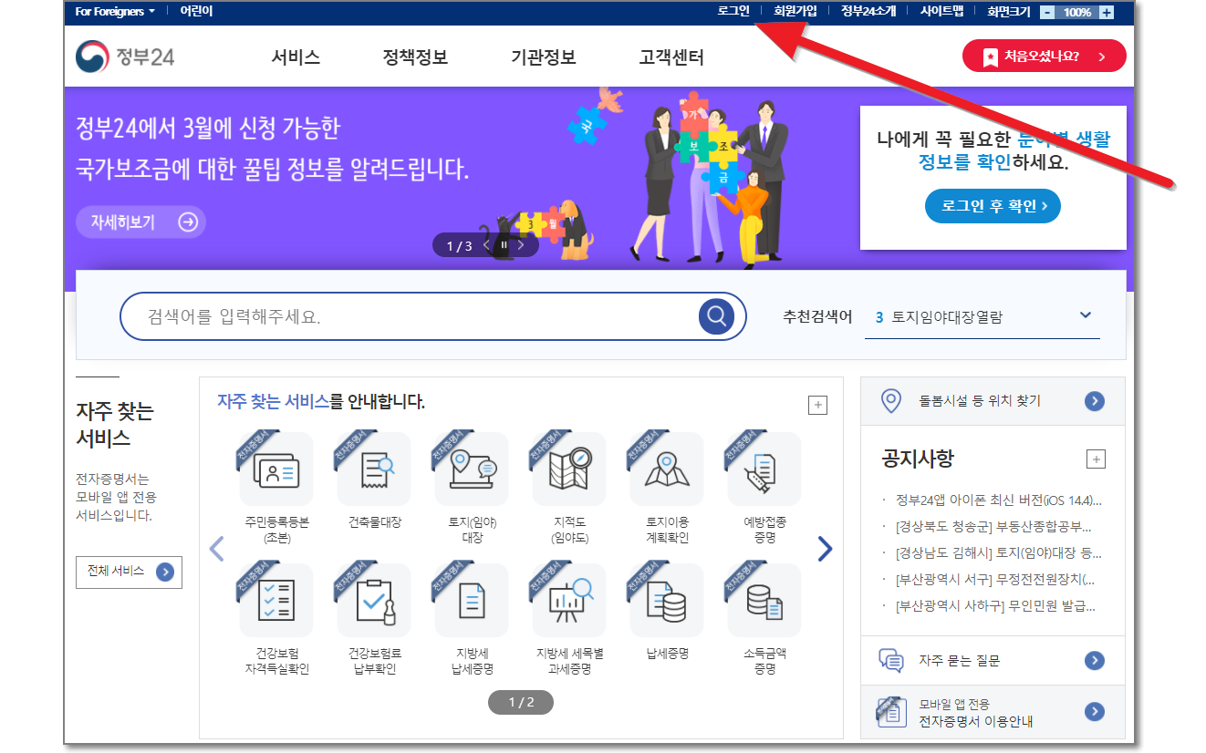Open the 정책정보 menu
This screenshot has width=1206, height=753.
coord(415,57)
